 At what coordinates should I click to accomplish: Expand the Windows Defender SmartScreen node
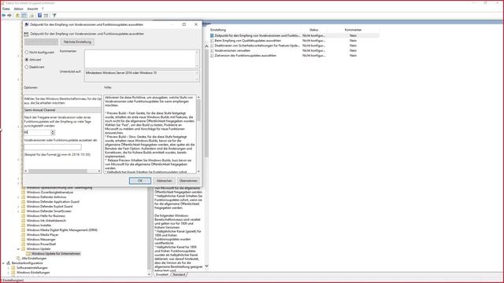tap(18, 211)
